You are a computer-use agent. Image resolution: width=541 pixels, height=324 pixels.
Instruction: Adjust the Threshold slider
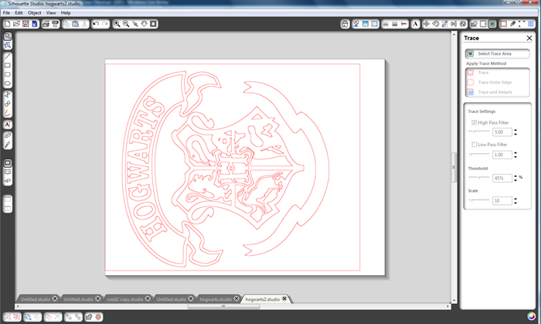tap(479, 177)
